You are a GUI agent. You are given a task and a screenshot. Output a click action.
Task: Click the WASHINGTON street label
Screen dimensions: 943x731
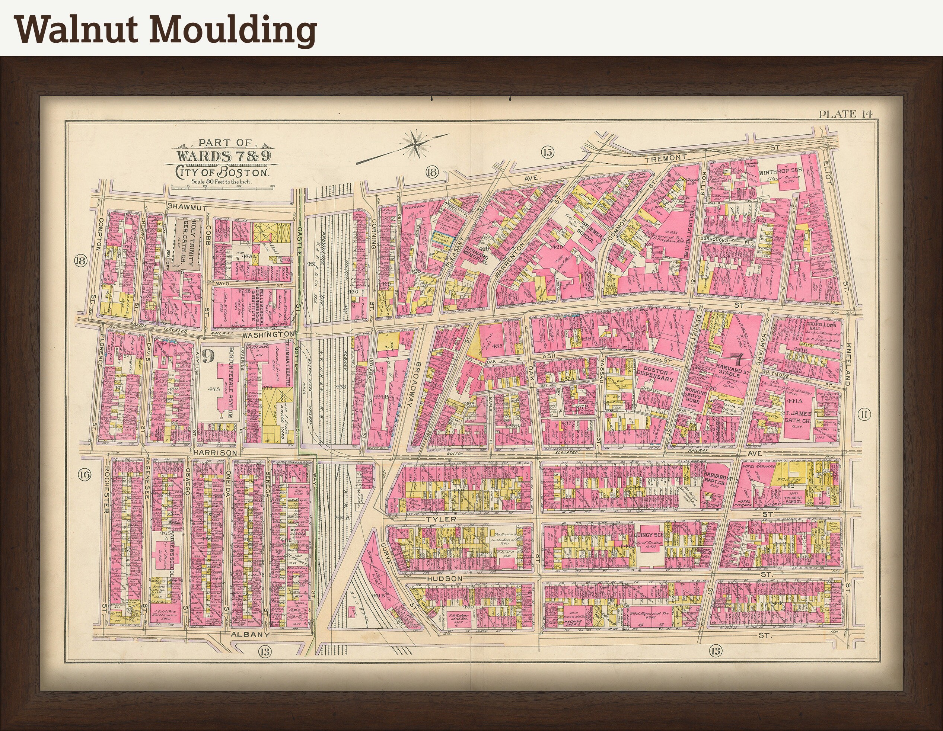click(268, 334)
